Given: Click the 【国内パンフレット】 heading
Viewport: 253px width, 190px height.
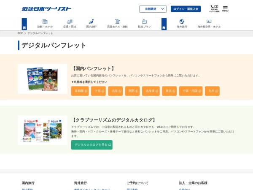Looking at the screenshot, I should 93,68.
